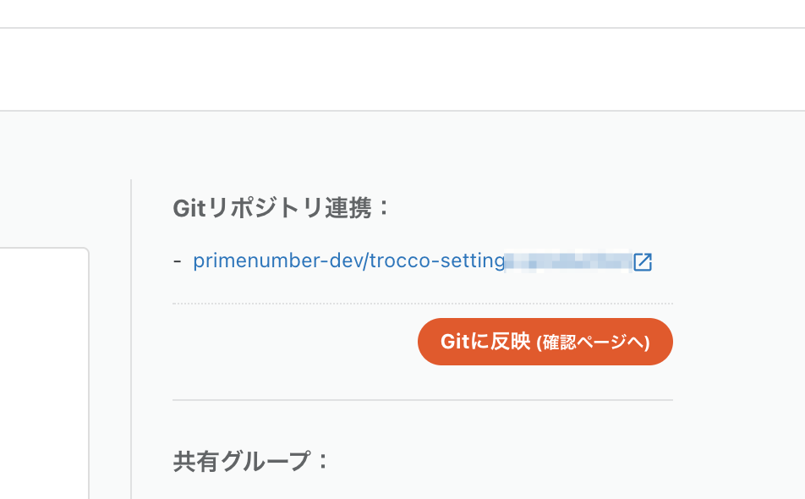The image size is (805, 499).
Task: Select the Gitリポジトリ連携 heading text
Action: [282, 208]
